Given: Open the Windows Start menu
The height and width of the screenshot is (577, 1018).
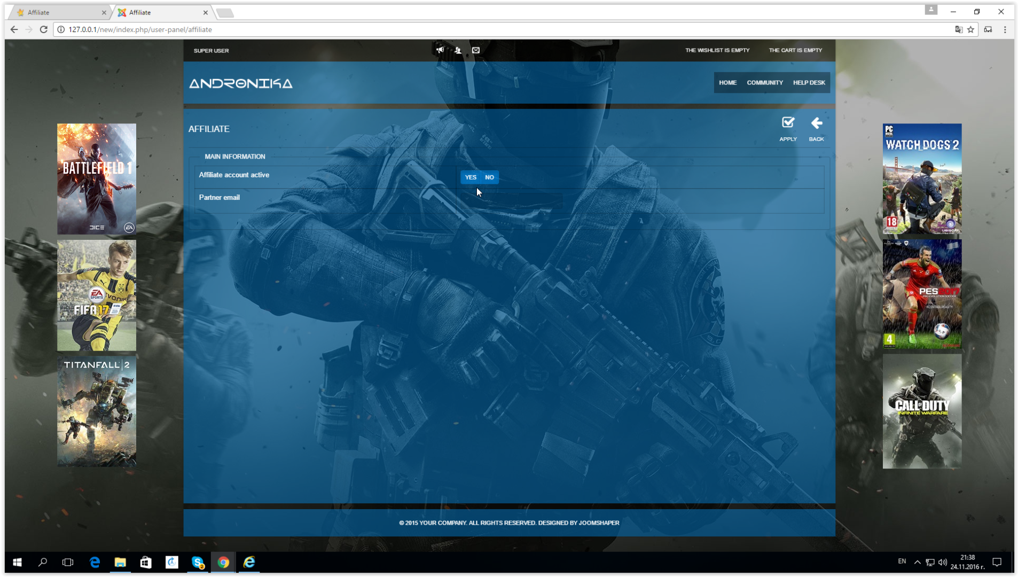Looking at the screenshot, I should [17, 562].
